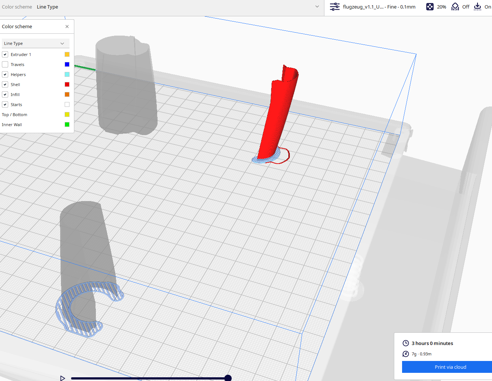Click the Color scheme menu label

[x=17, y=6]
